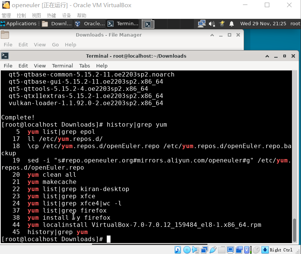This screenshot has width=301, height=254.
Task: Open the shared folders status icon
Action: (x=221, y=250)
